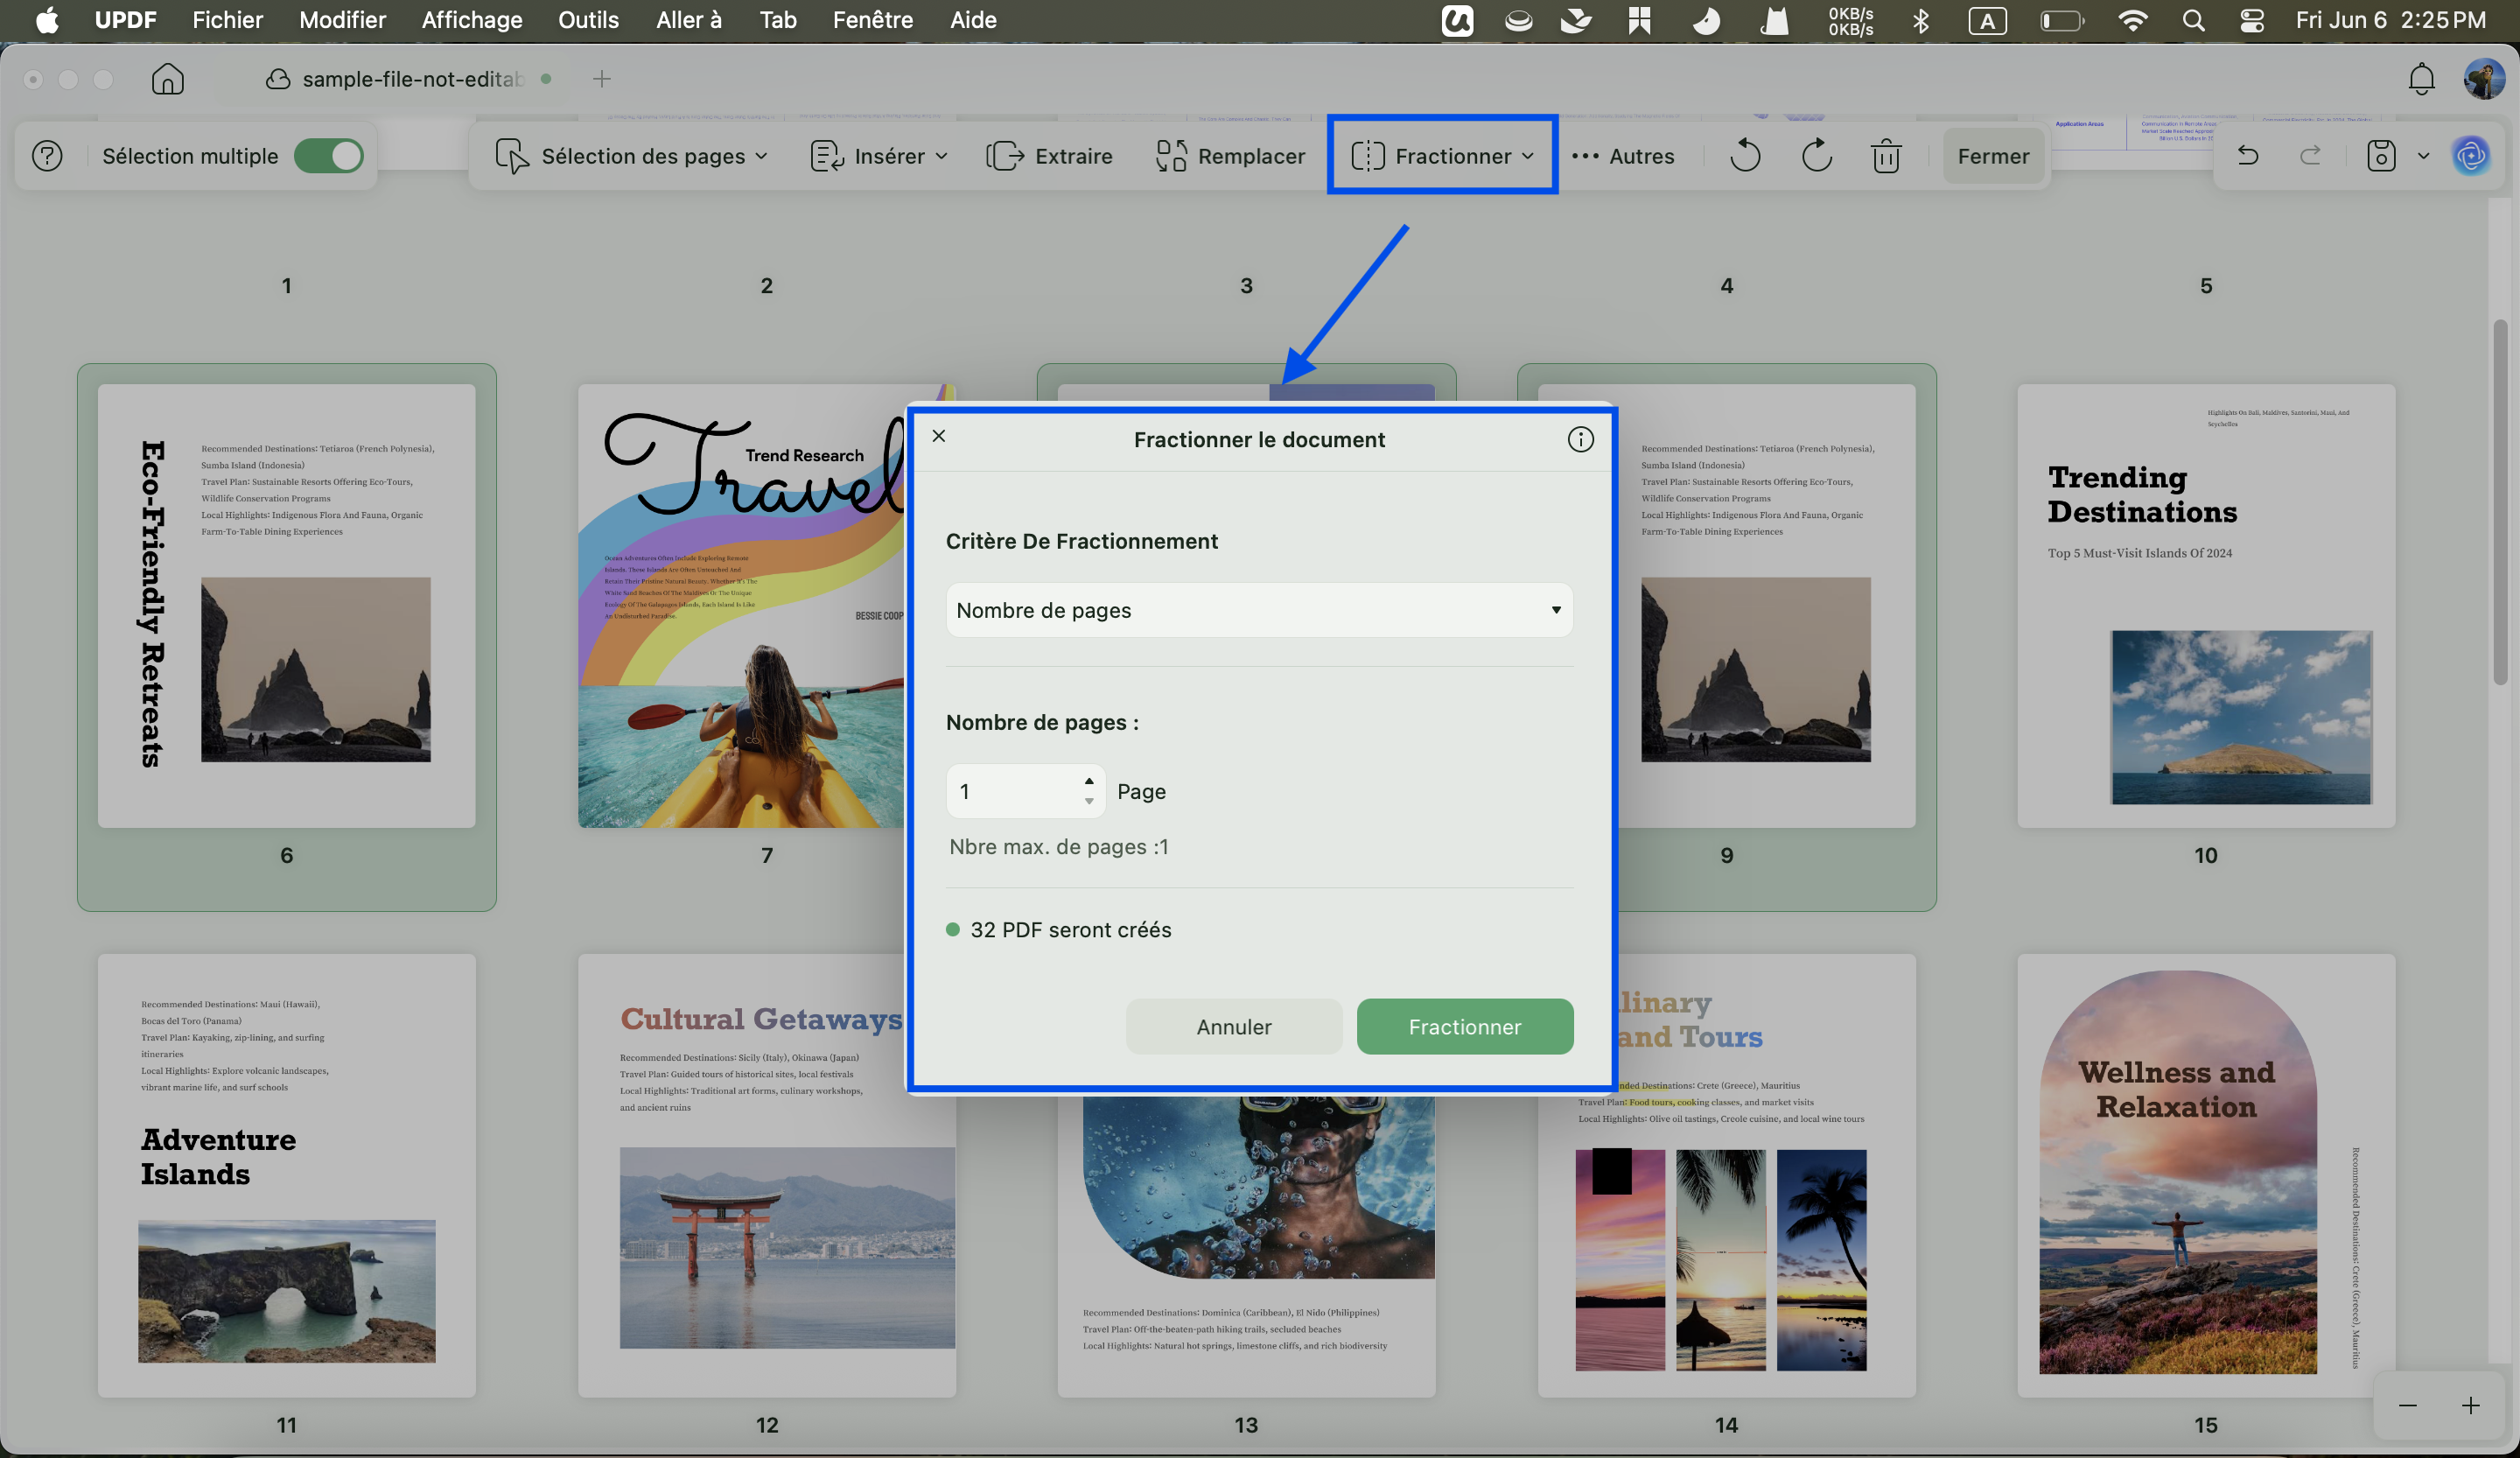Increase page count with up arrow

1089,781
